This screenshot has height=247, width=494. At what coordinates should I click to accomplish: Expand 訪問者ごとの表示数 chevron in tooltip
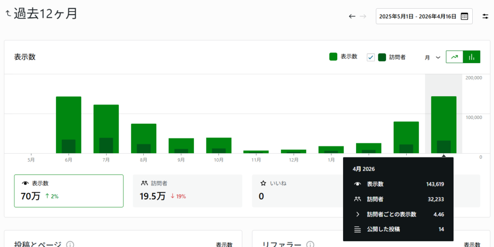(x=357, y=214)
